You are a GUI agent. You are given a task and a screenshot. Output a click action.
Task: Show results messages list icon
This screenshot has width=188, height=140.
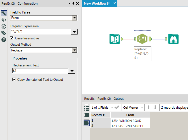click(87, 108)
